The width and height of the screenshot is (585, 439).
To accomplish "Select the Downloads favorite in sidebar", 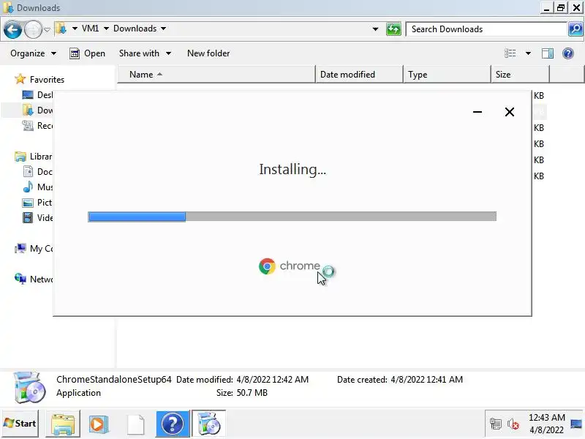I will (37, 110).
